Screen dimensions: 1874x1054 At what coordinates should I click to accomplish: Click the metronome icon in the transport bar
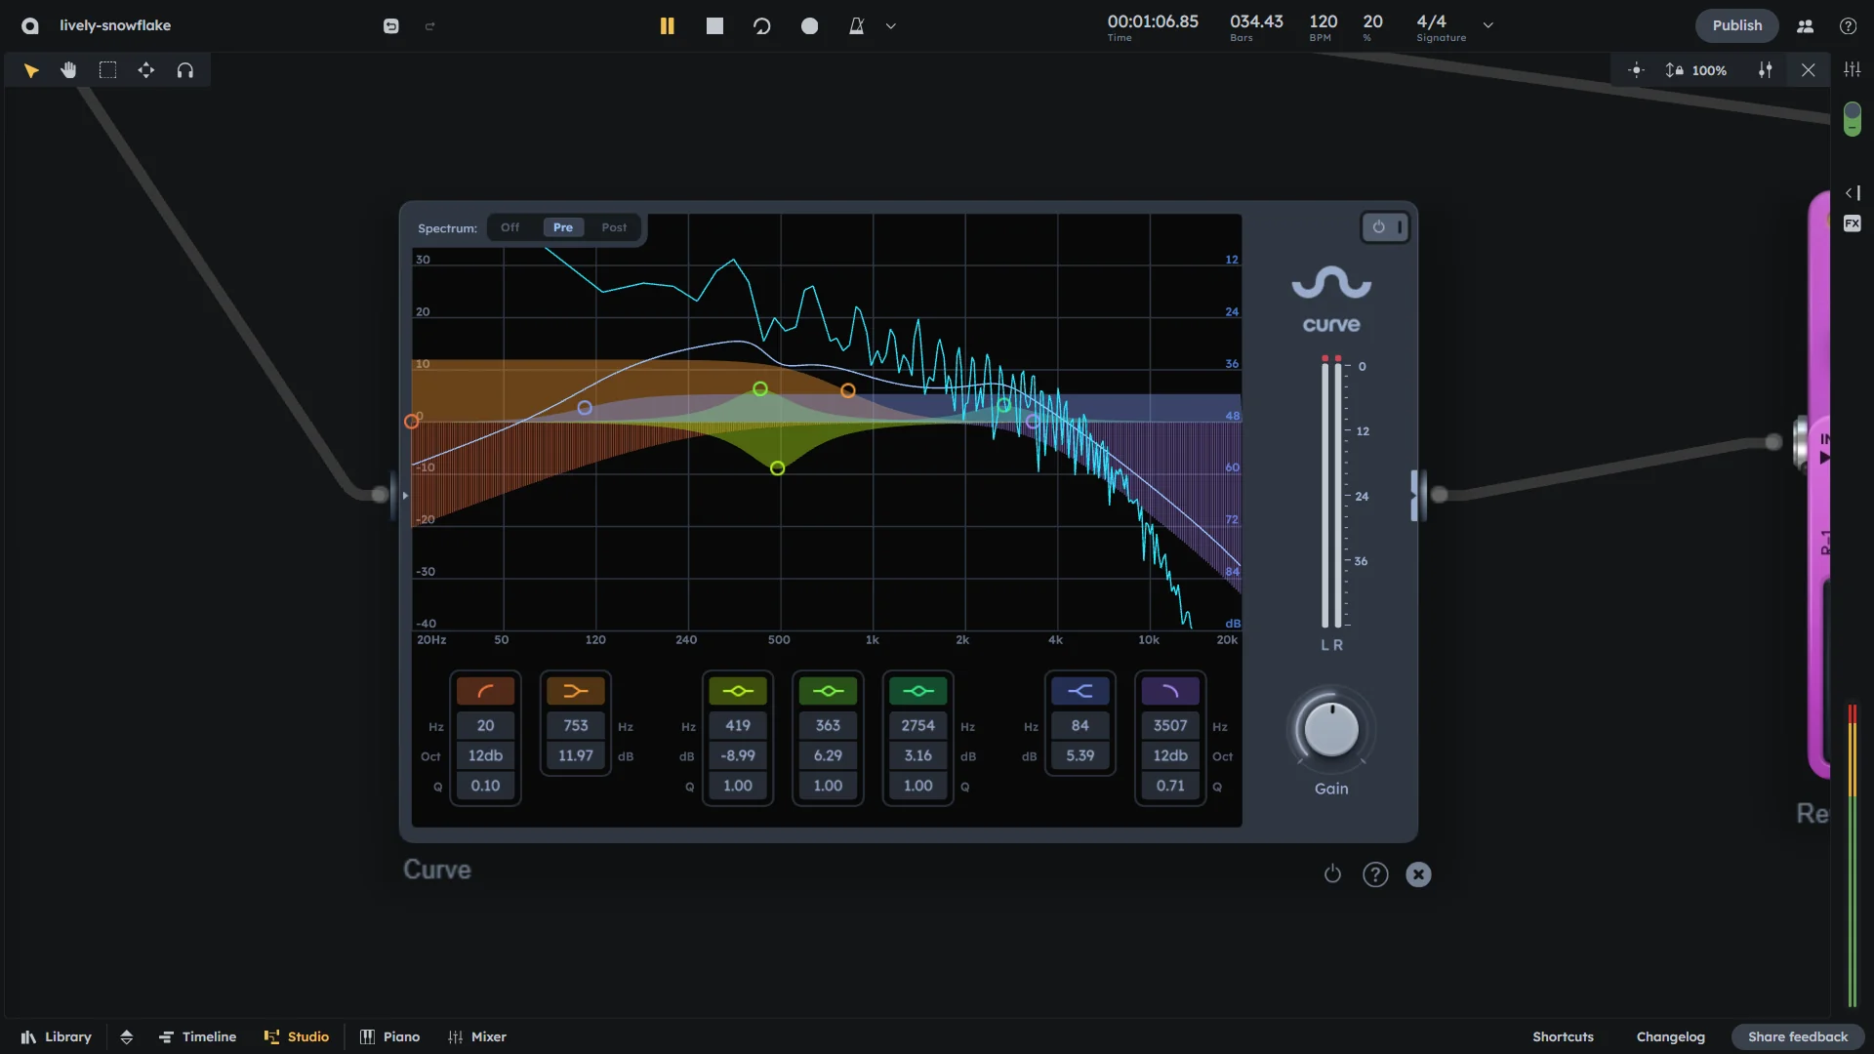point(856,25)
